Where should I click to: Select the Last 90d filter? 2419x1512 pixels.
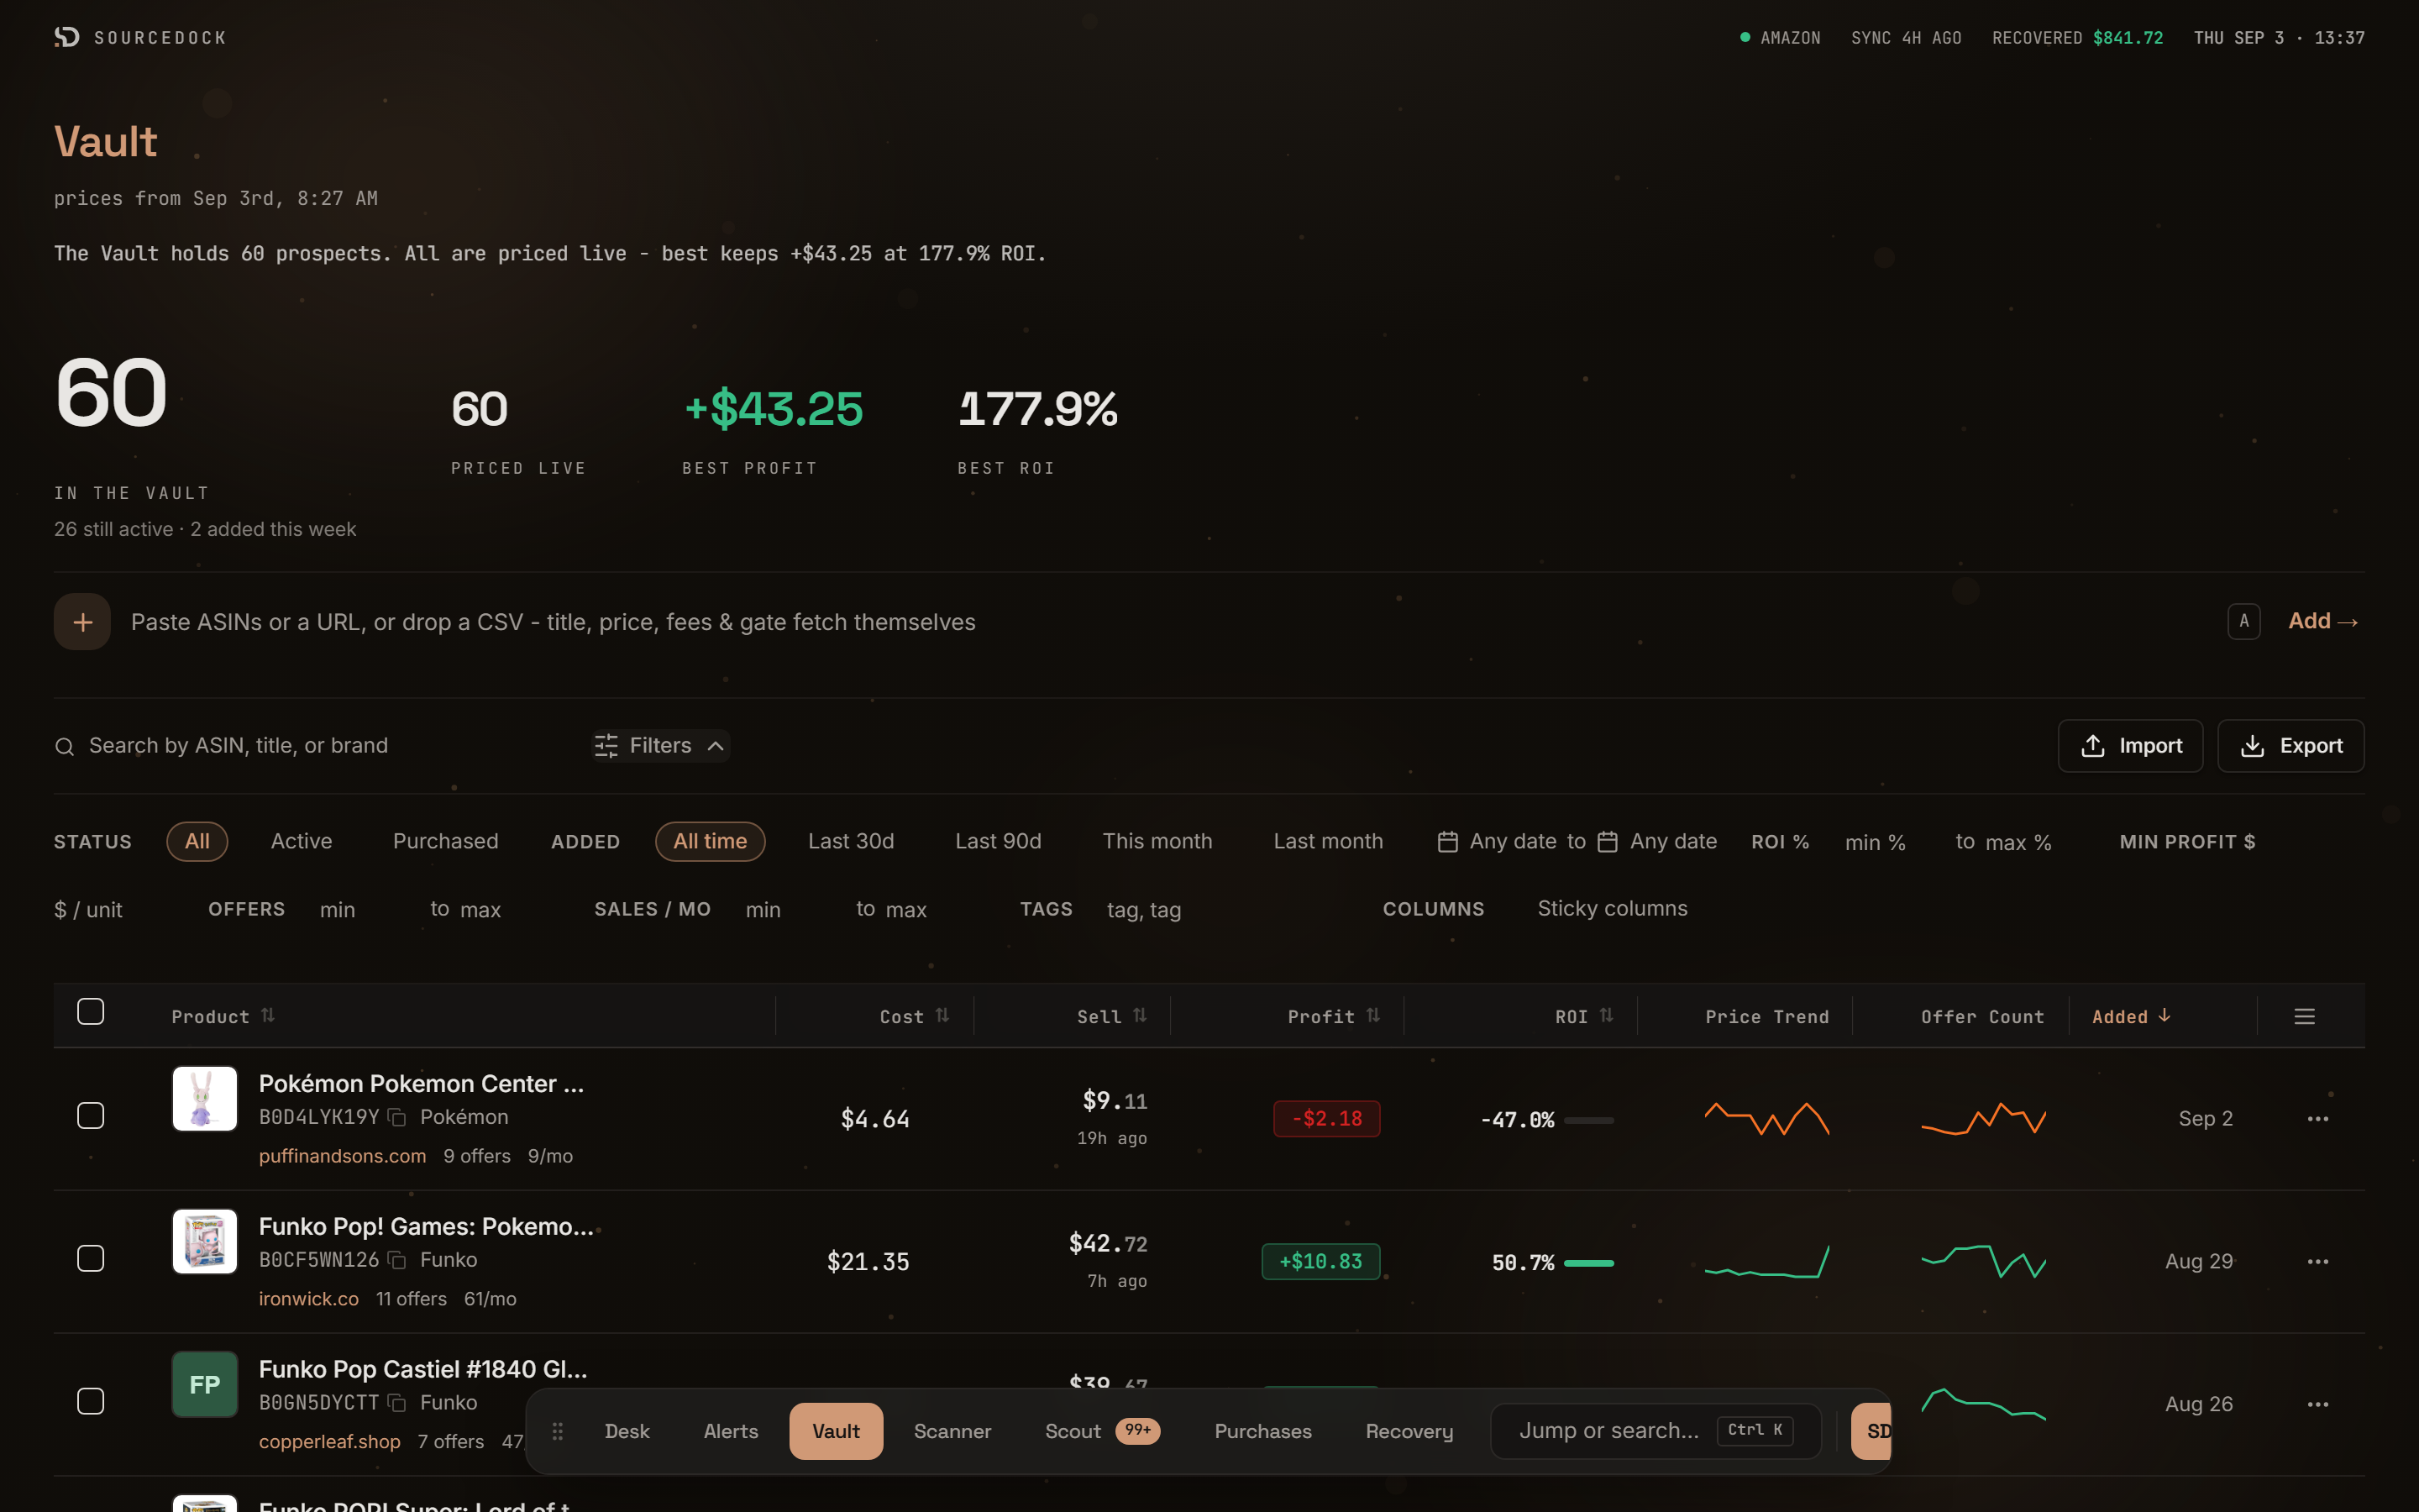pos(998,841)
